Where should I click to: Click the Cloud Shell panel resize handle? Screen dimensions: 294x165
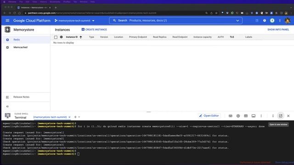149,112
